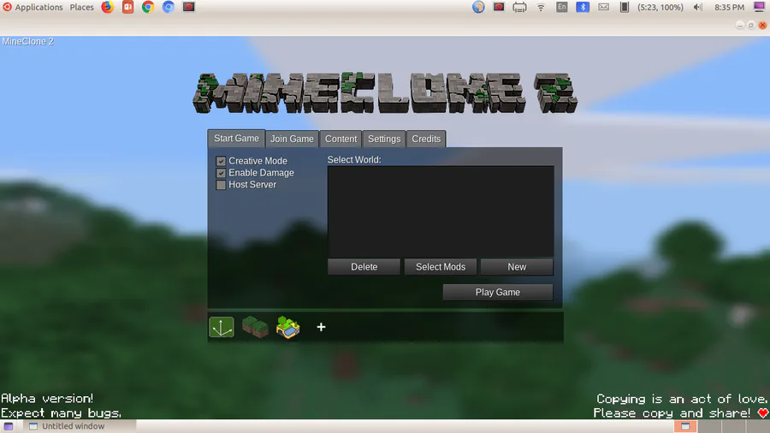The image size is (770, 433).
Task: Toggle the Enable Damage checkbox
Action: click(221, 173)
